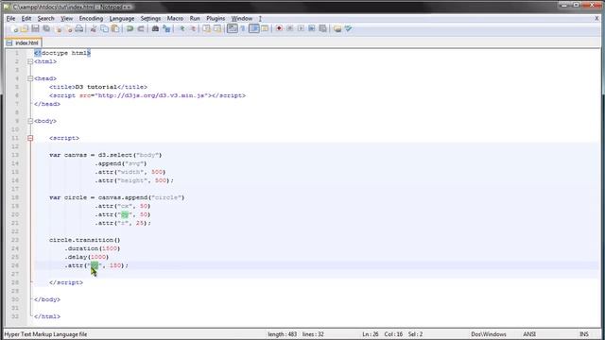The height and width of the screenshot is (340, 605).
Task: Click line number 32 in the margin
Action: (x=15, y=316)
